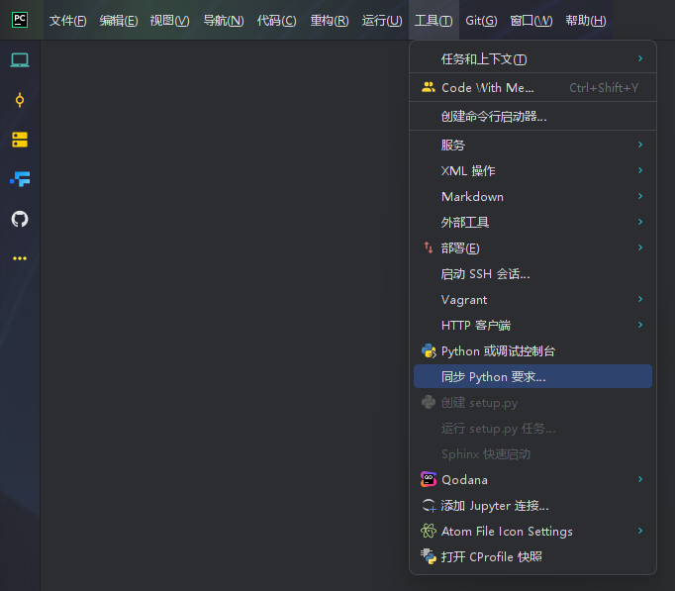Open the blue Structure sidebar icon
This screenshot has height=591, width=675.
tap(20, 179)
